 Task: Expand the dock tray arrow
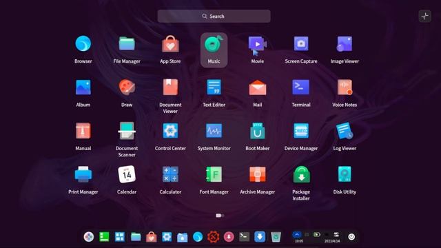[297, 234]
